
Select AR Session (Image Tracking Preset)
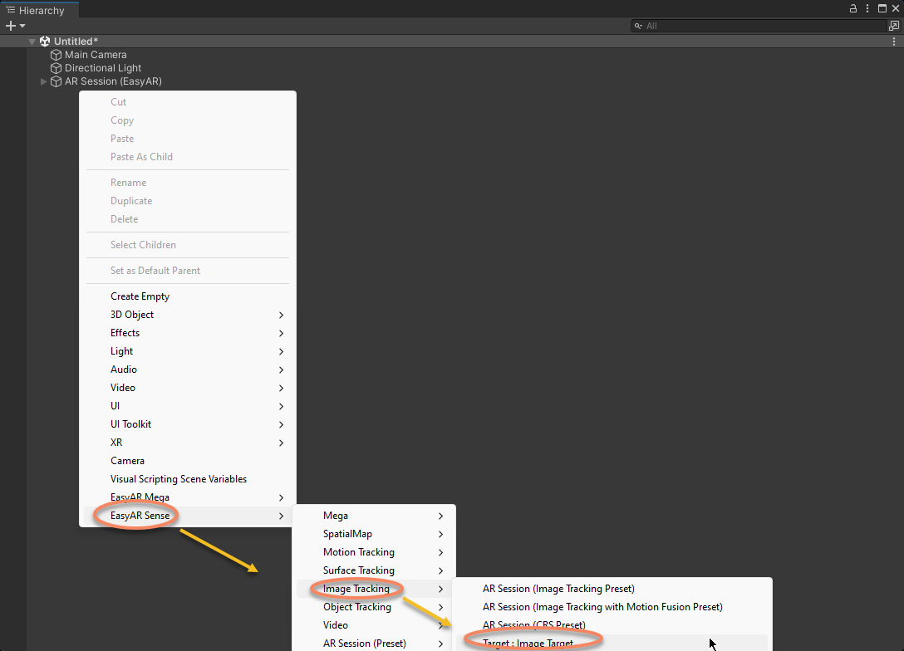[558, 589]
